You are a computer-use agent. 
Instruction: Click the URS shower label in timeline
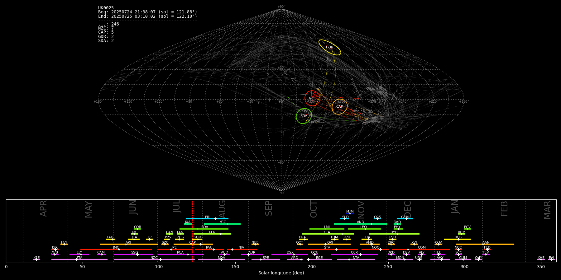(x=419, y=258)
